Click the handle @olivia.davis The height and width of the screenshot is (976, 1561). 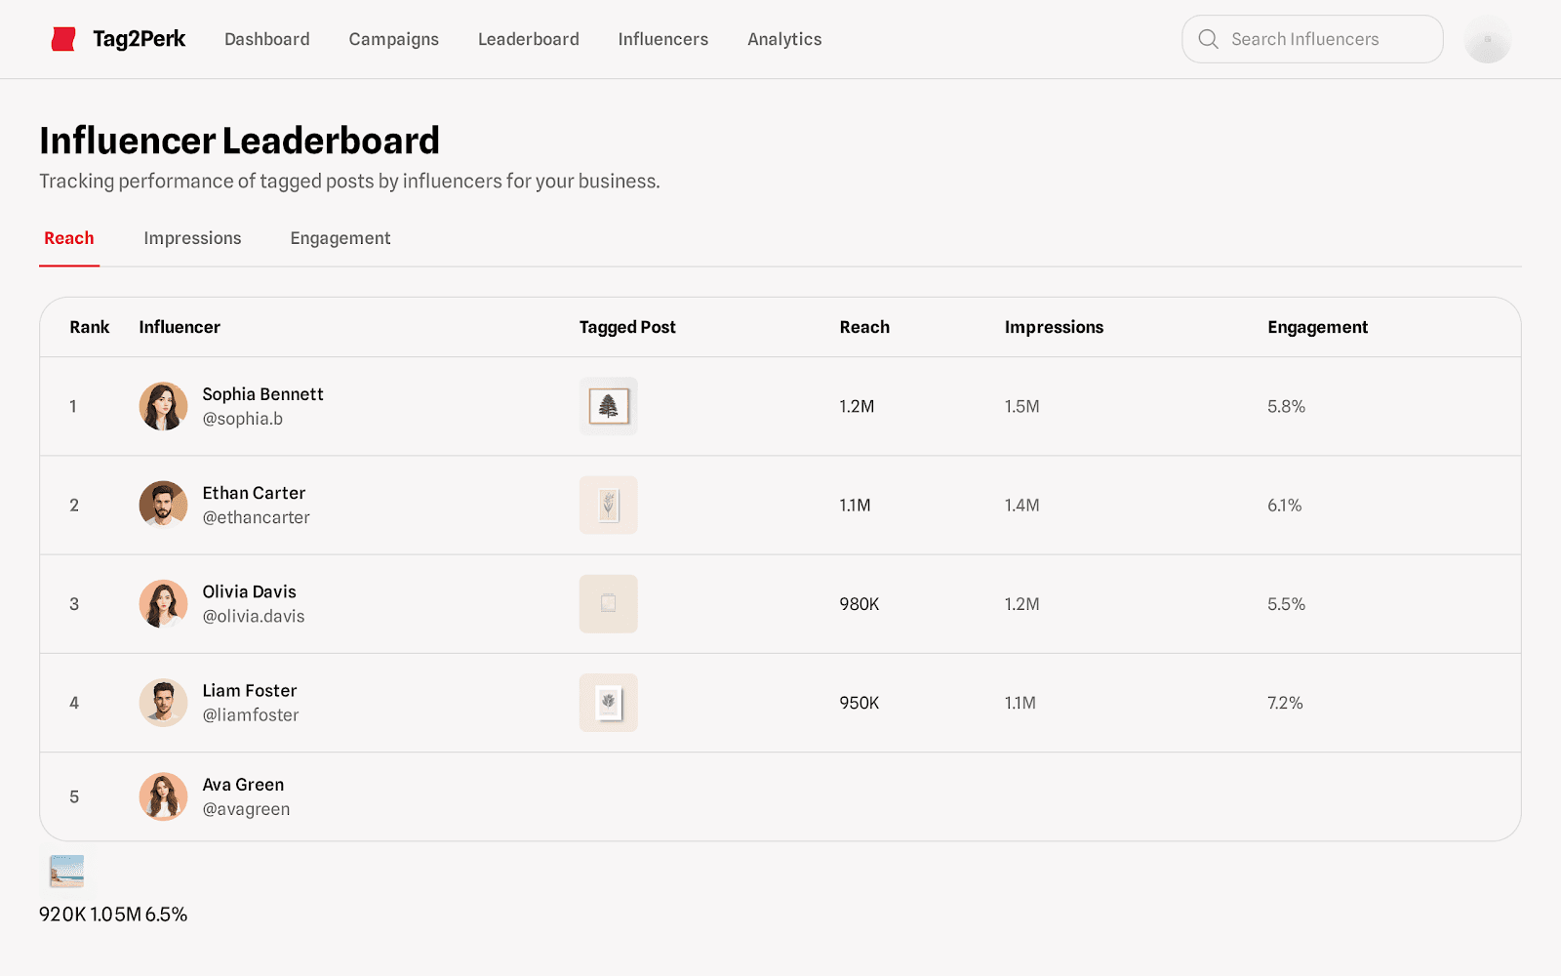click(x=254, y=616)
